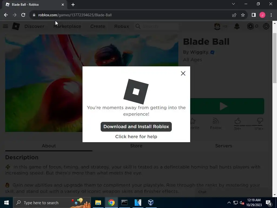The width and height of the screenshot is (277, 208).
Task: Click the thumbs down dislike icon
Action: click(x=260, y=121)
